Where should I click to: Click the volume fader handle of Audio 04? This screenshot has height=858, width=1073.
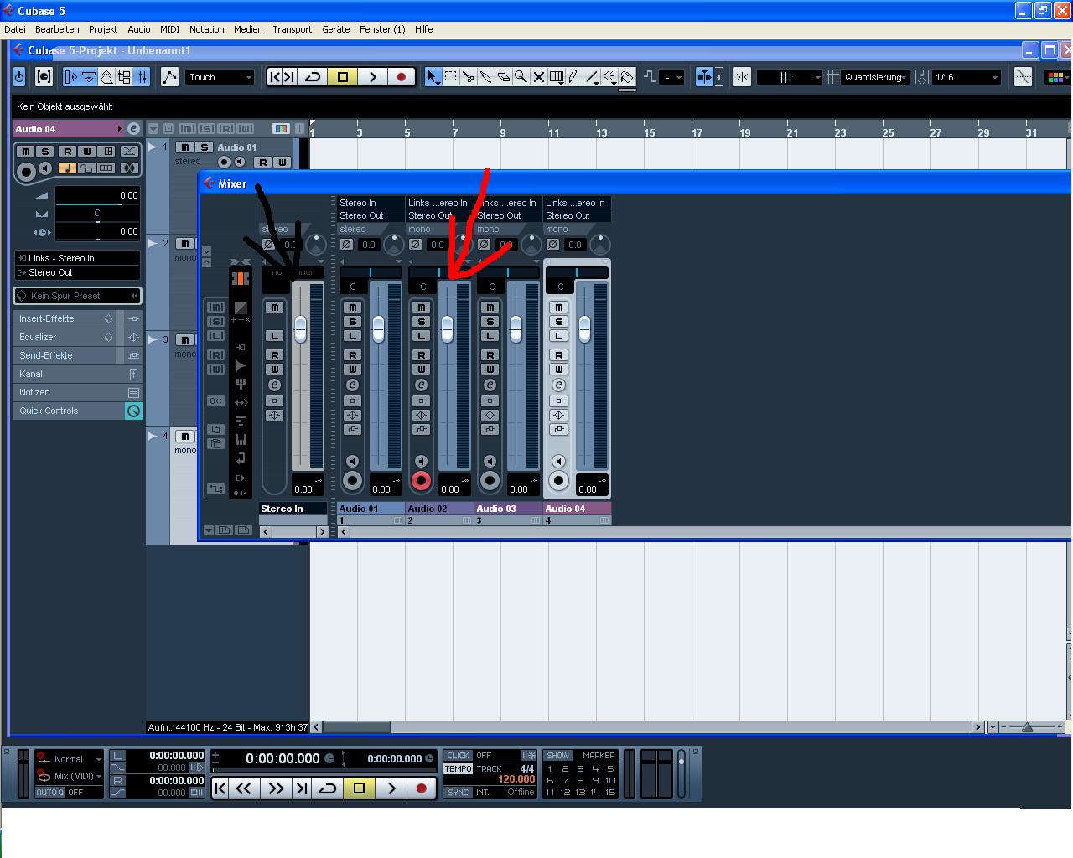[585, 328]
